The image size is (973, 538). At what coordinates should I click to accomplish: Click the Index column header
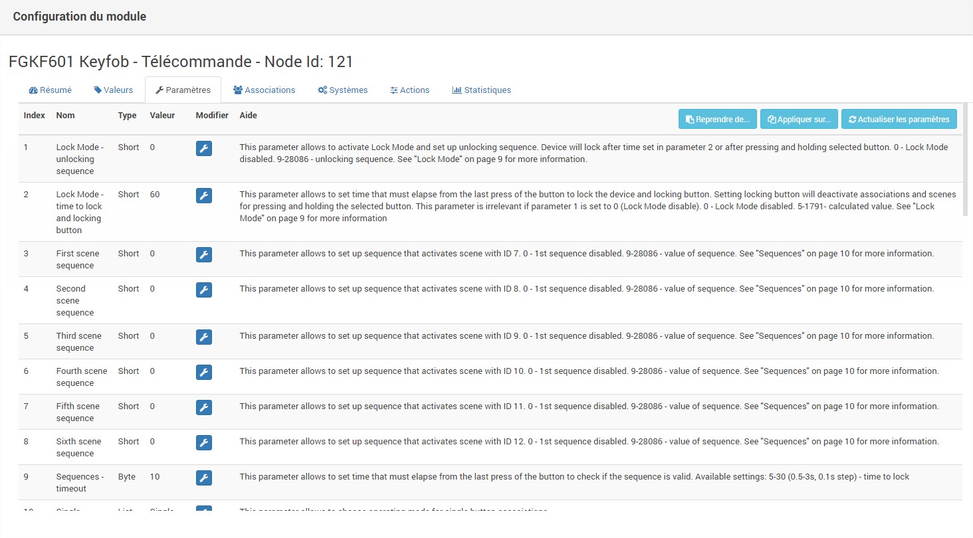coord(35,116)
